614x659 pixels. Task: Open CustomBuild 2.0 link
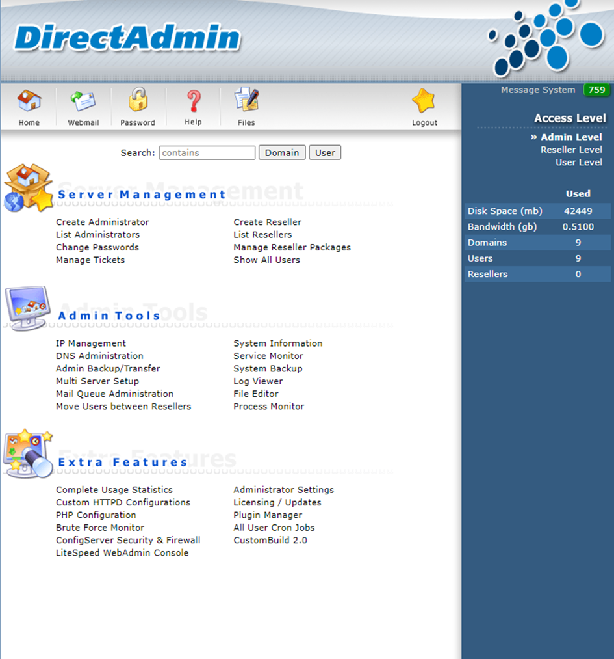270,541
